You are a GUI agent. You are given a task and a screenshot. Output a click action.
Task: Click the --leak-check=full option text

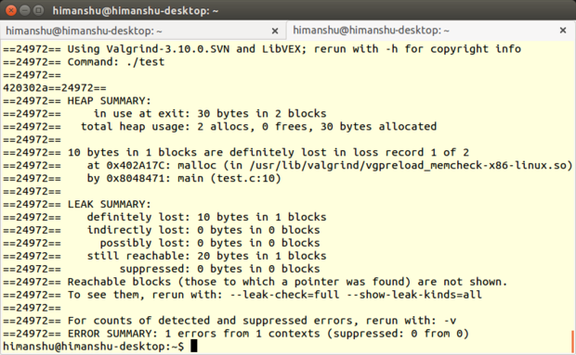(284, 295)
